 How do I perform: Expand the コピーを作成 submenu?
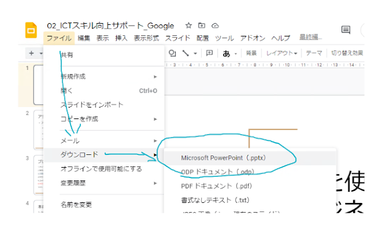(x=104, y=119)
